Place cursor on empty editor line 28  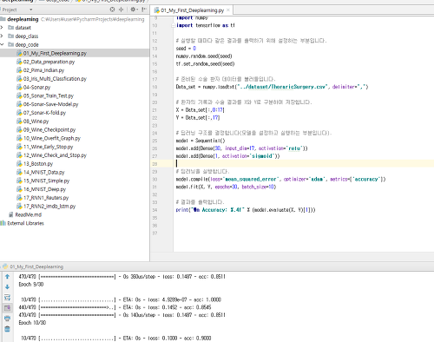(304, 164)
